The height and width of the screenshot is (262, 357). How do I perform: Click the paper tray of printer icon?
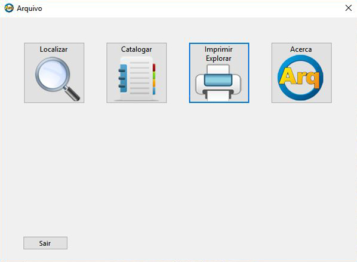(x=218, y=95)
